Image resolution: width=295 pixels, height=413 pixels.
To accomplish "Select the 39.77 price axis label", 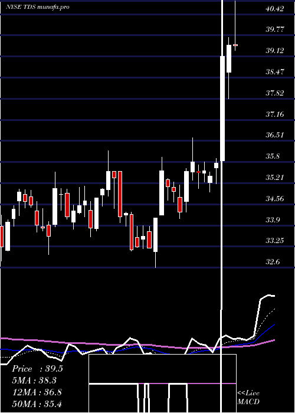I will coord(275,29).
